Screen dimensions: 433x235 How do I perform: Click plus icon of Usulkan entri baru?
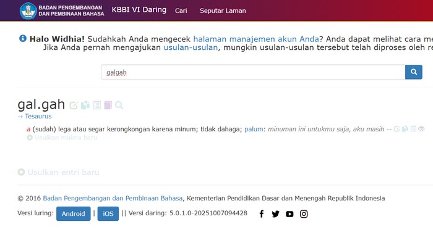point(21,172)
